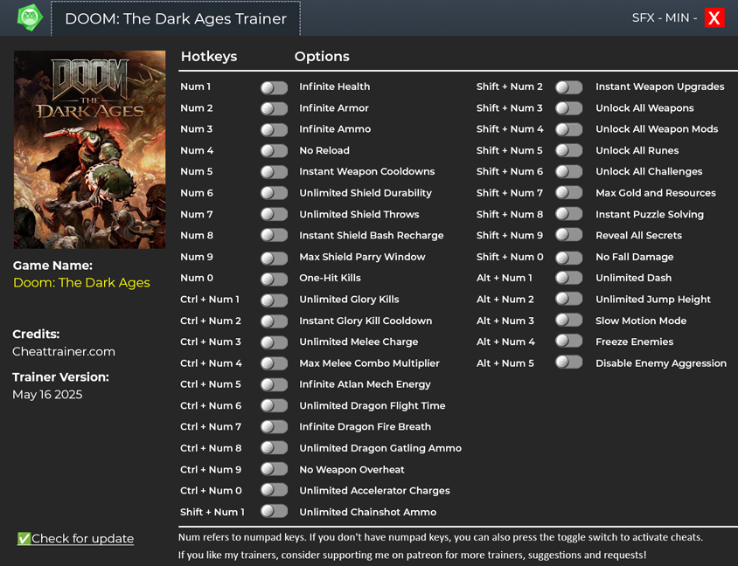Select the yellow Doom: The Dark Ages name

(81, 282)
